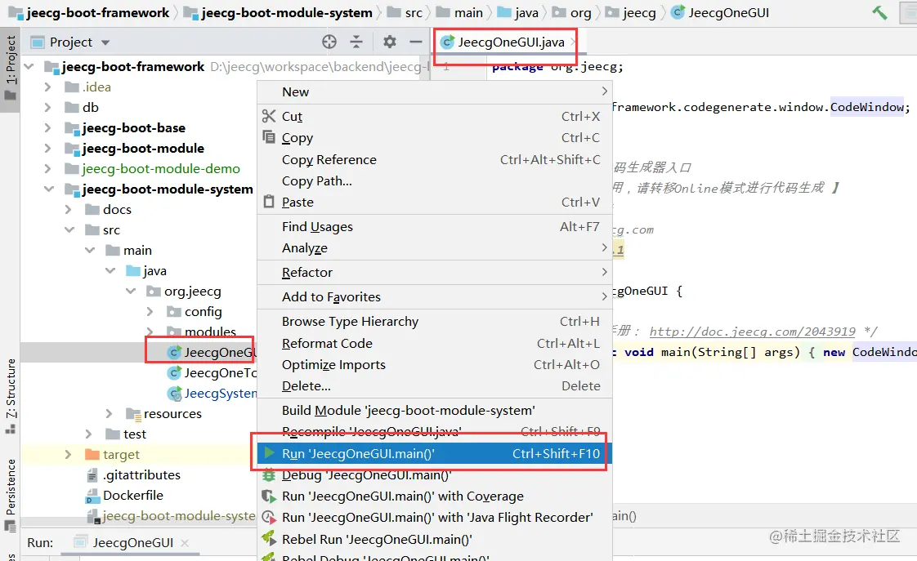Open the Refactor submenu

coord(435,272)
